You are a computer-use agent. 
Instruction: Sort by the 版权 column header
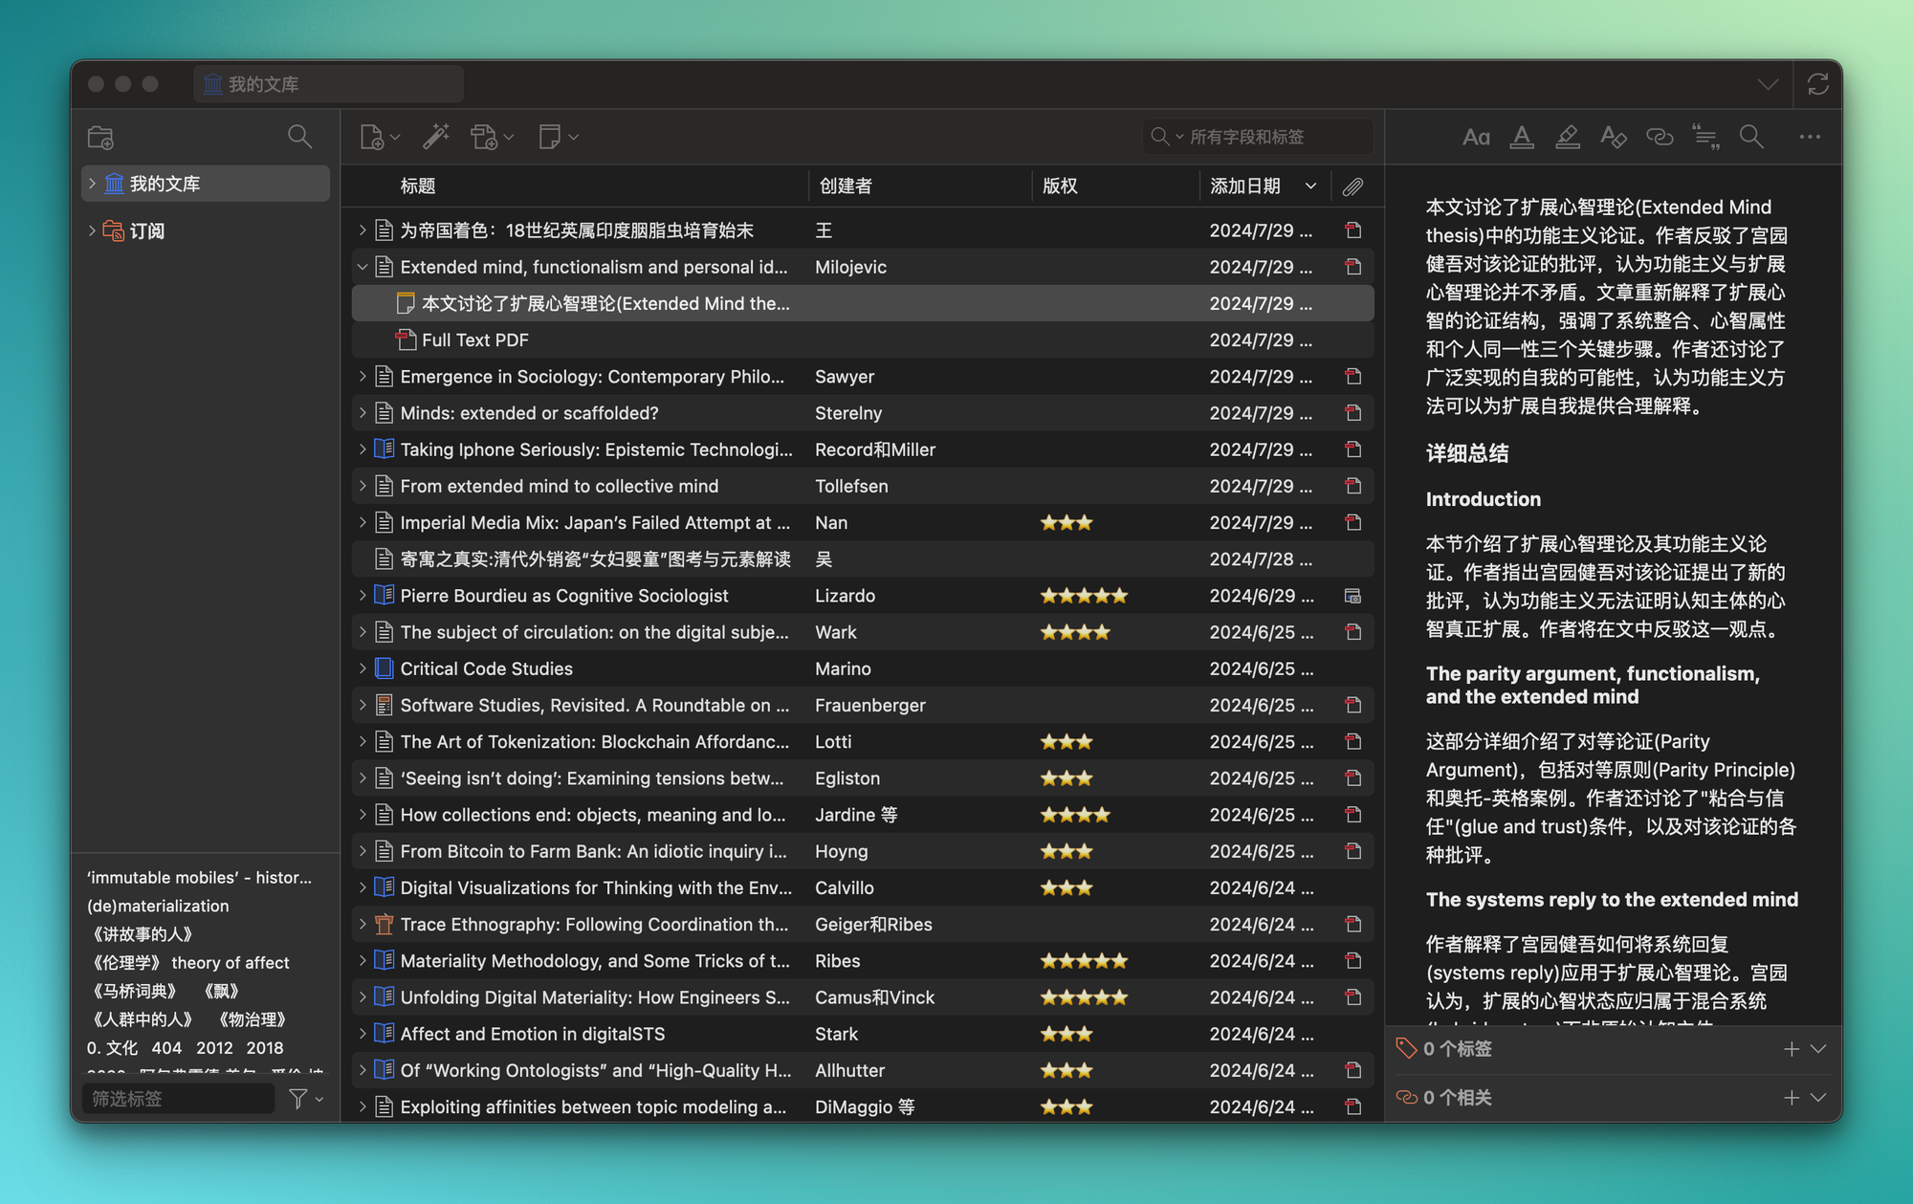tap(1060, 186)
